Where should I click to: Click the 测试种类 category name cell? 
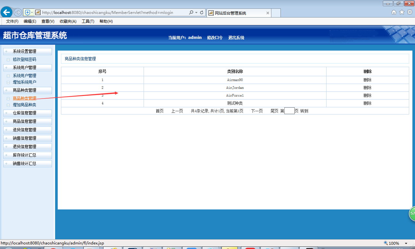tap(235, 103)
